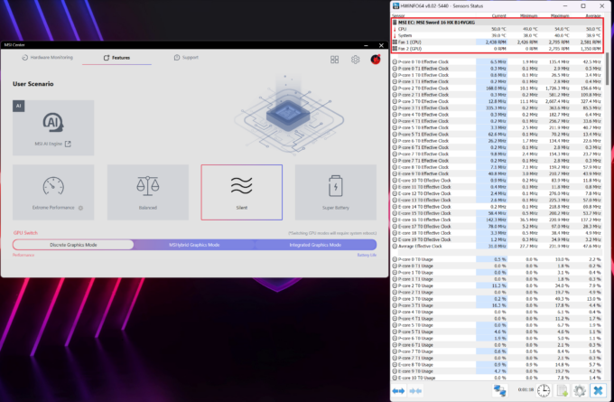Click the Sensor column header in HWiNFO
614x402 pixels.
398,15
